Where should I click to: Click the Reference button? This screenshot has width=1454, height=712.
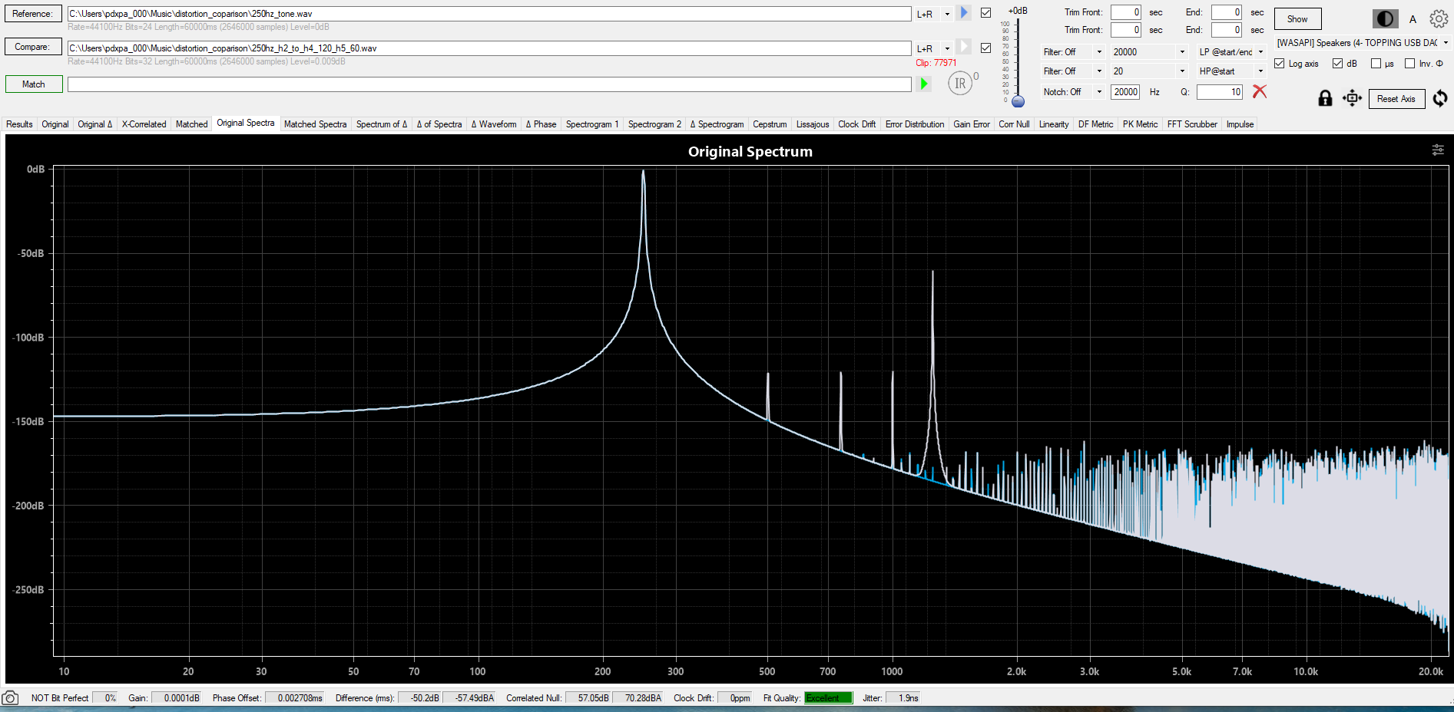pyautogui.click(x=33, y=14)
